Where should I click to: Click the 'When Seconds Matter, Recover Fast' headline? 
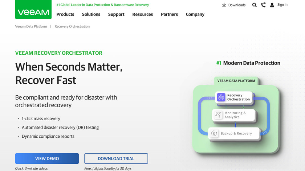[x=69, y=74]
